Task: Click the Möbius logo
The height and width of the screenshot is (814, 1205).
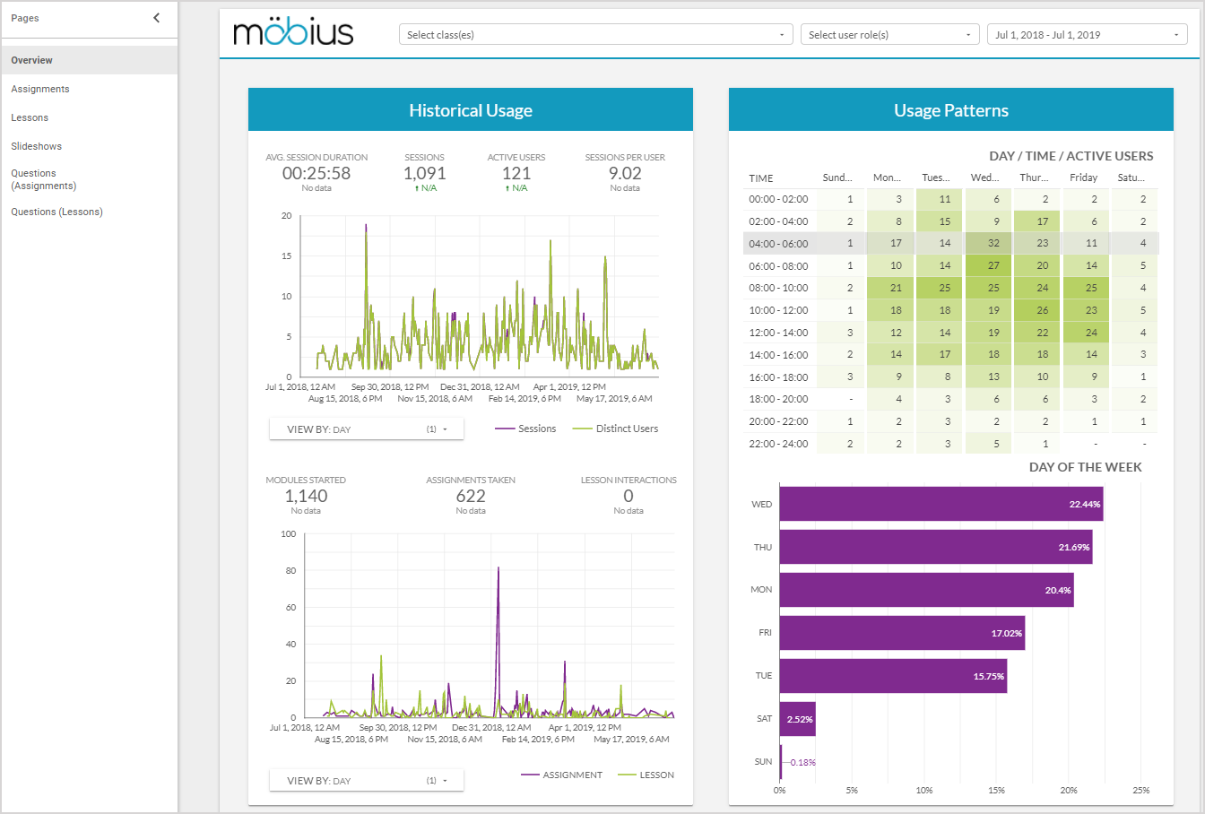Action: [293, 33]
